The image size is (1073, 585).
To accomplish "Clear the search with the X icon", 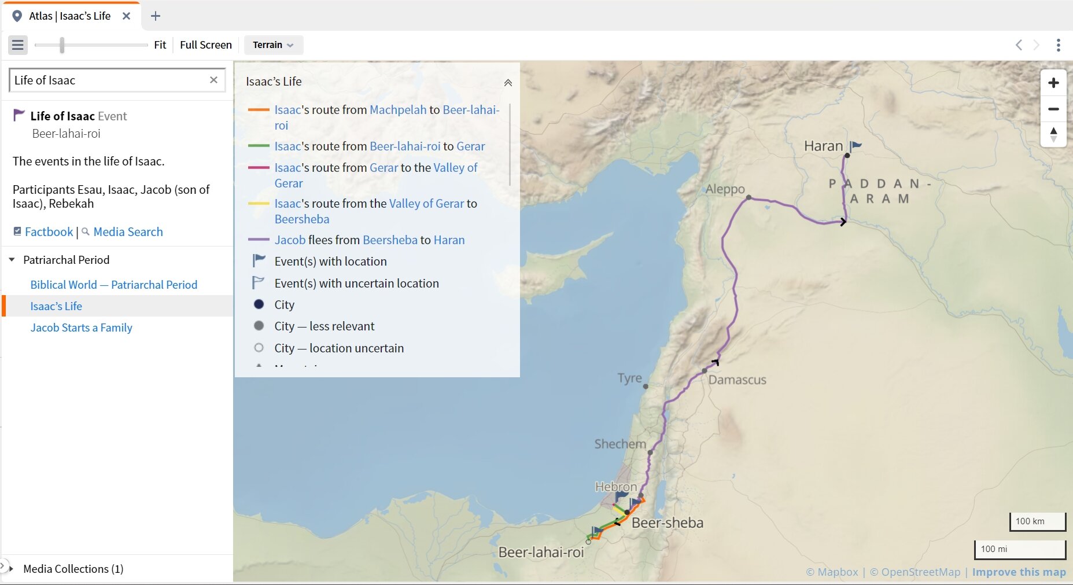I will (214, 80).
